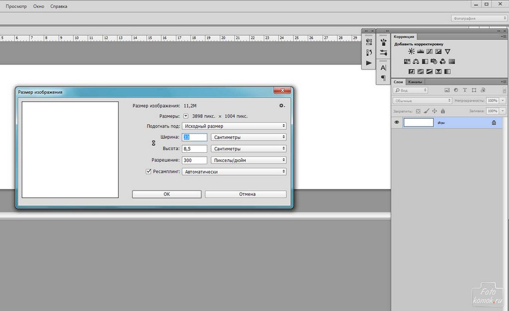Click the Отмена button
Screen dimensions: 509x311
click(246, 194)
